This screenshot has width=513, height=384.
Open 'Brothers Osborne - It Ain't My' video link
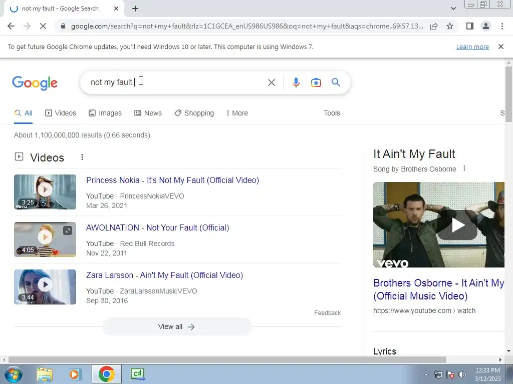[x=438, y=289]
